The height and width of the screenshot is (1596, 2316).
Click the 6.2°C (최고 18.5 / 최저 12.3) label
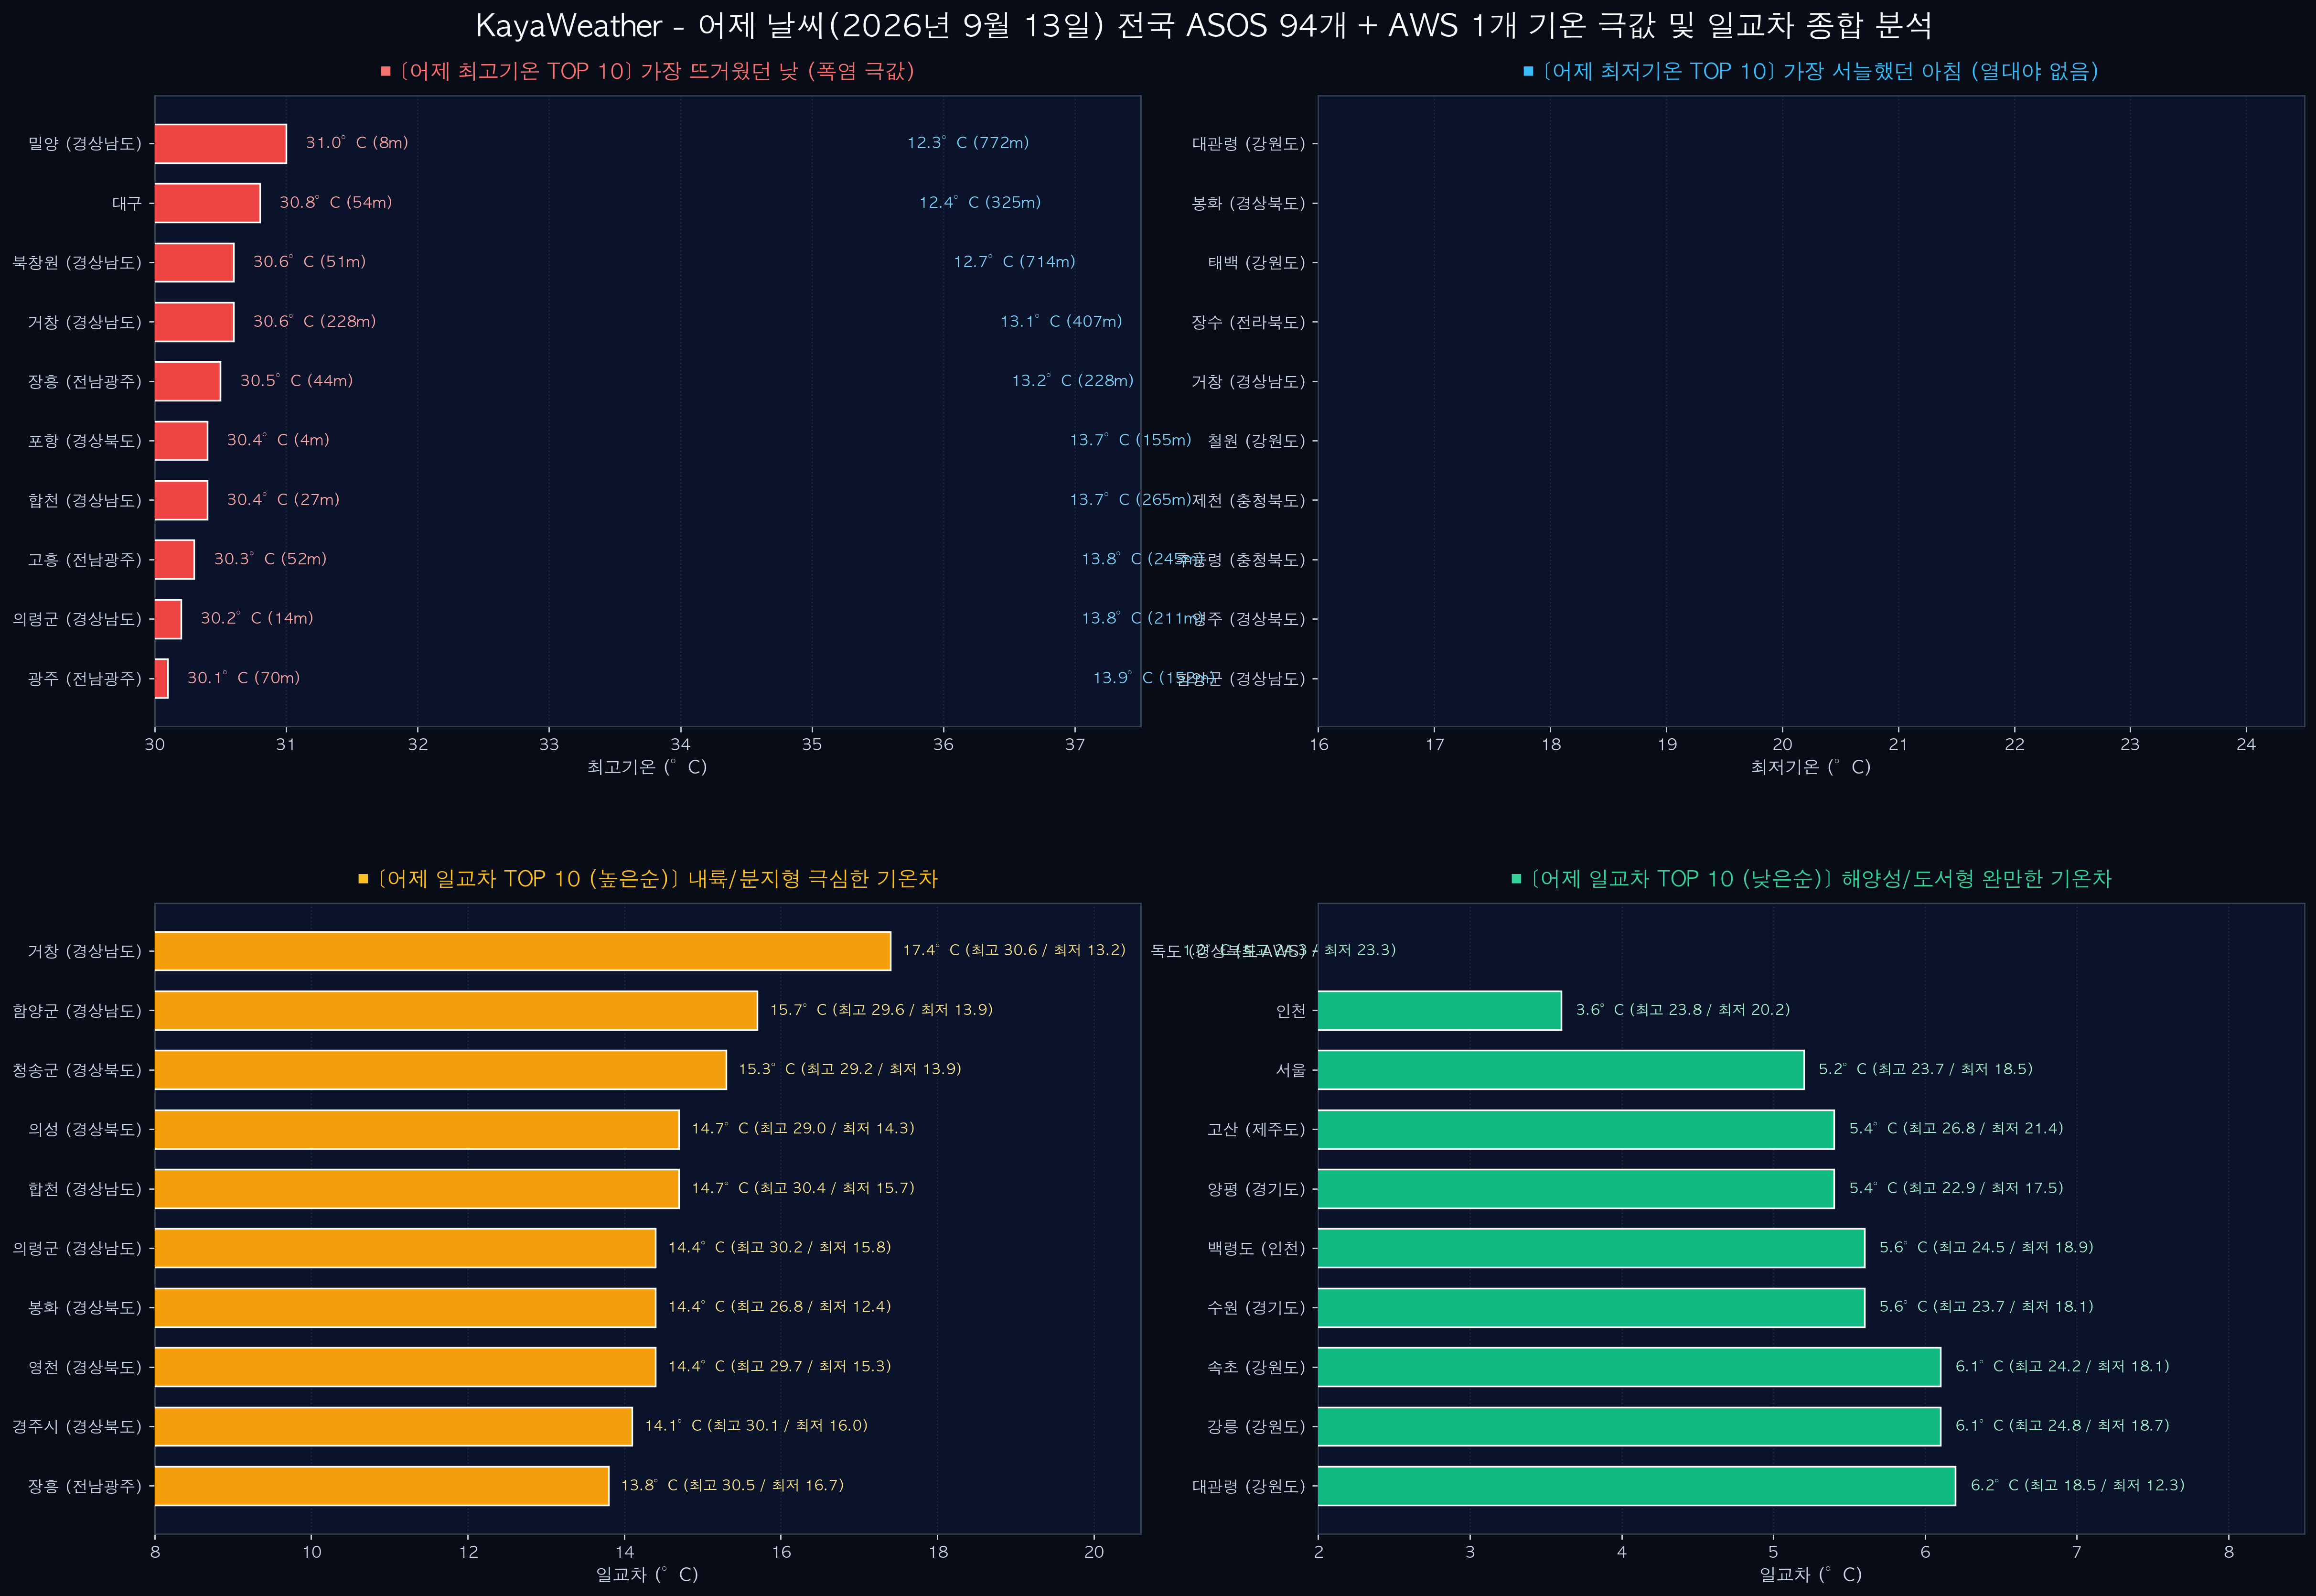click(2077, 1485)
